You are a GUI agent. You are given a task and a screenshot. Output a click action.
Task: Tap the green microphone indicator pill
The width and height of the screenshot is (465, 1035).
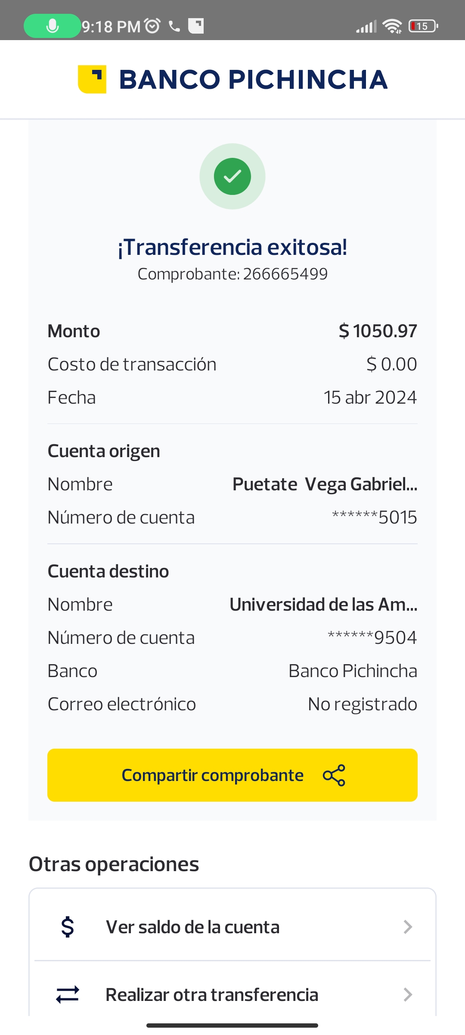[x=52, y=26]
